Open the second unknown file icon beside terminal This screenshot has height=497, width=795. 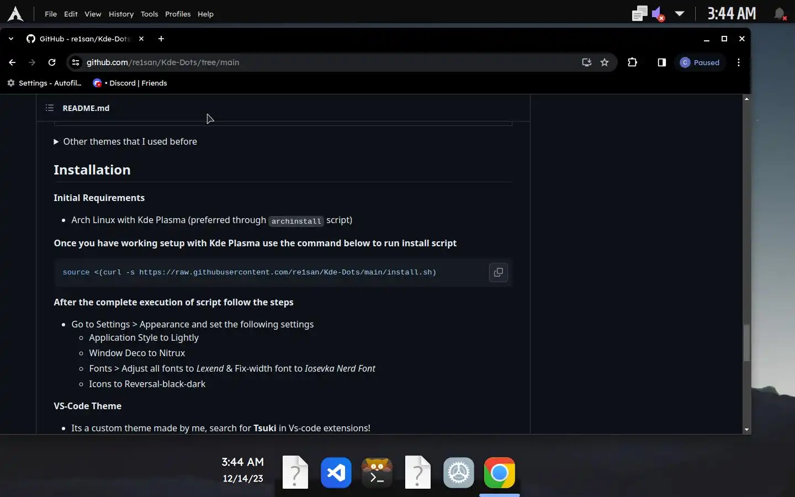pos(418,472)
